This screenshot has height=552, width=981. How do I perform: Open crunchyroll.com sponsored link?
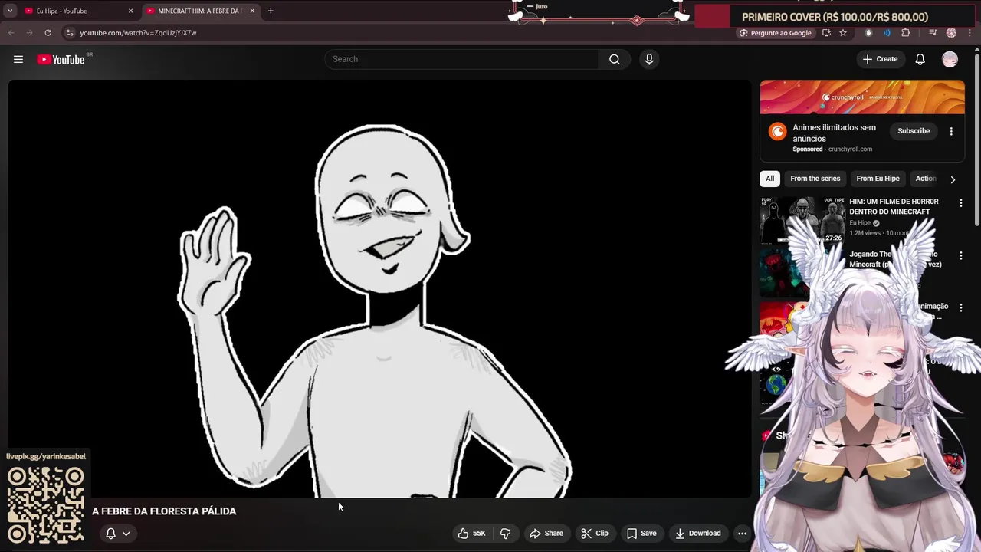pyautogui.click(x=850, y=149)
